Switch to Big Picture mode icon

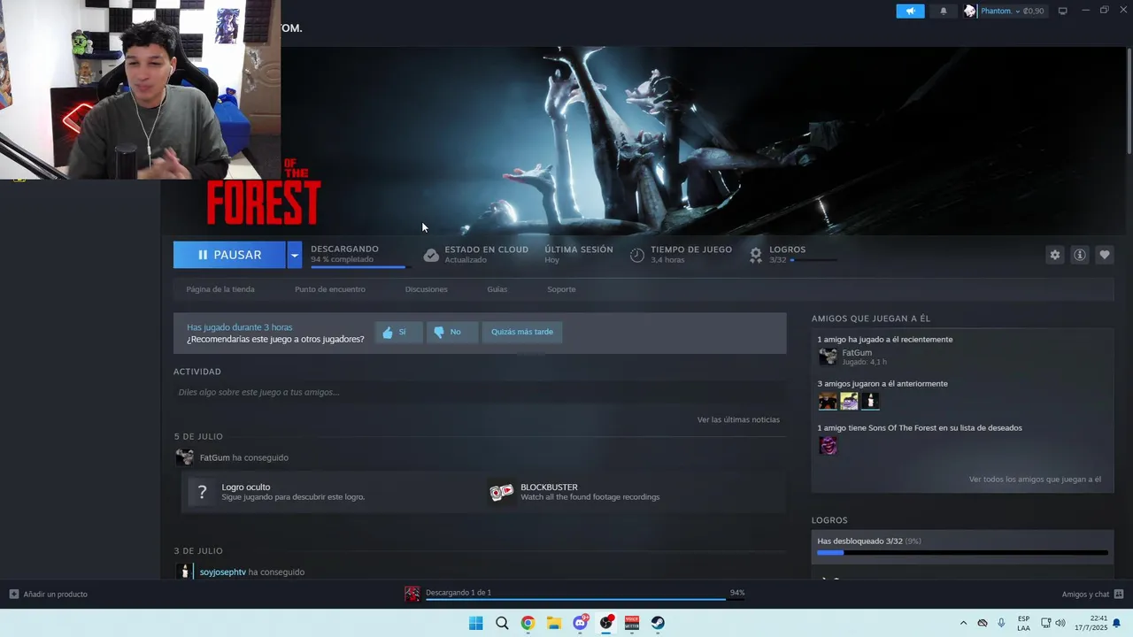click(x=1063, y=11)
